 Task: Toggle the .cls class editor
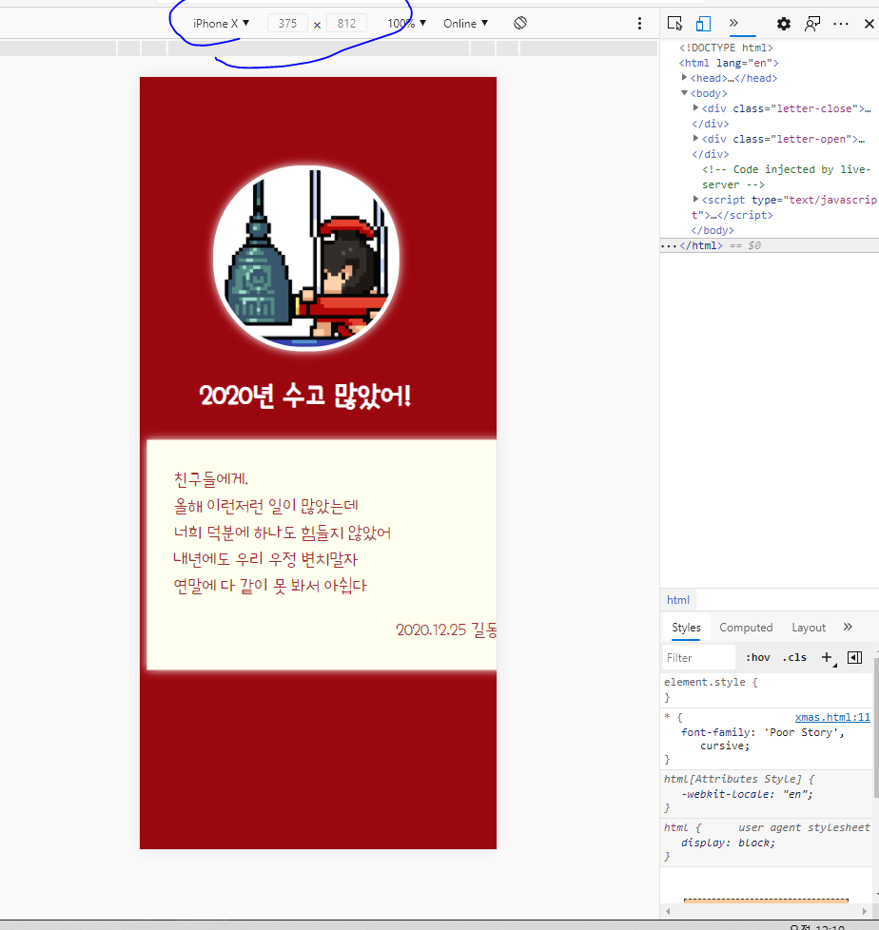pos(794,658)
